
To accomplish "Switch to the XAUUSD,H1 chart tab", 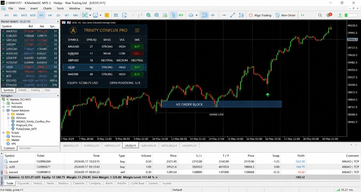I will 71,145.
